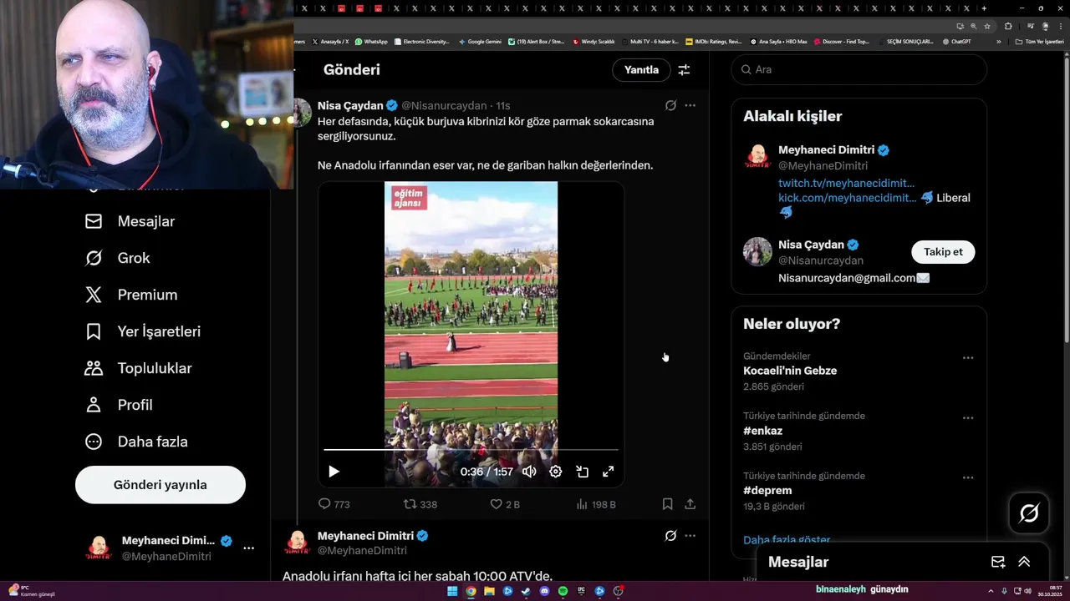Open Meyhaneci Dimitri profile in Alakalı kişiler

pyautogui.click(x=826, y=150)
